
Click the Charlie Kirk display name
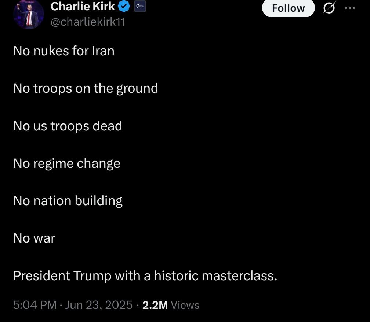click(83, 6)
